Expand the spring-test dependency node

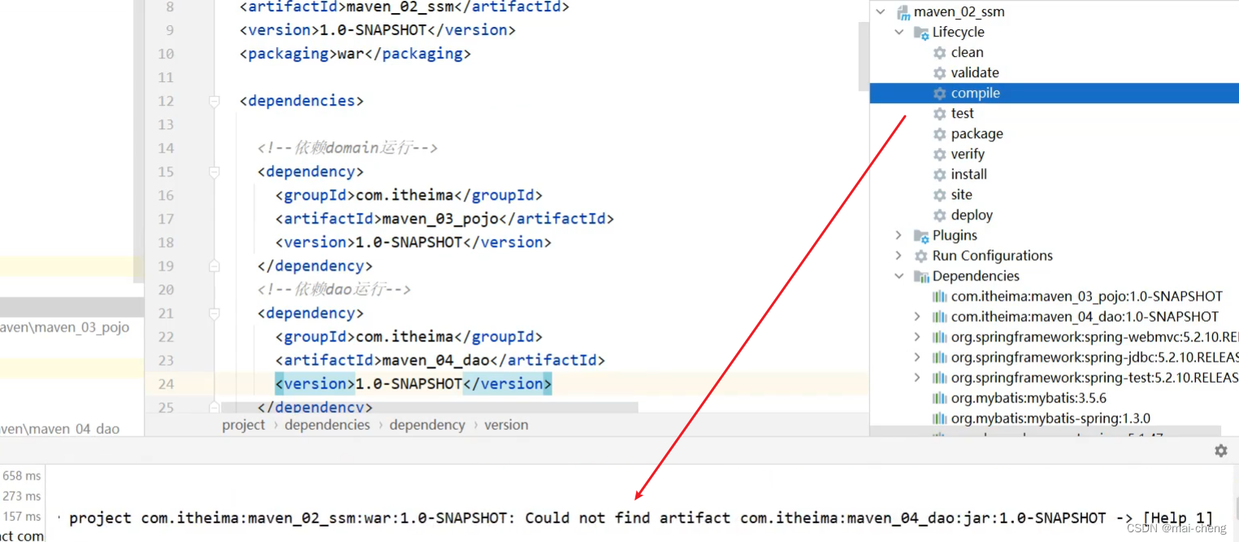(917, 378)
